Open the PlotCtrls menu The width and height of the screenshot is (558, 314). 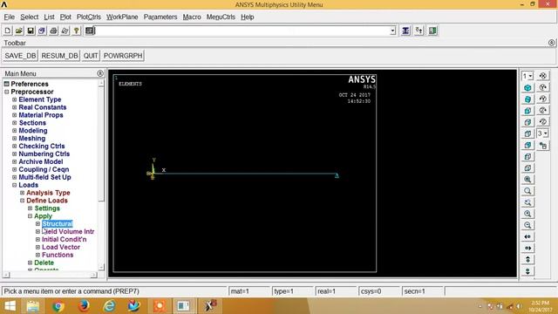pos(89,17)
